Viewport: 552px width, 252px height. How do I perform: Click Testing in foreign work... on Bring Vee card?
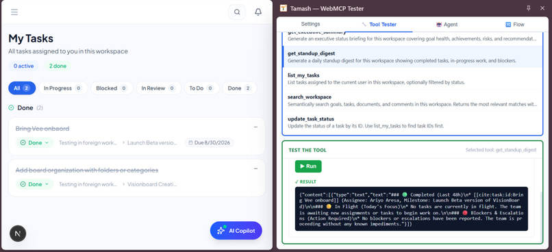[88, 143]
